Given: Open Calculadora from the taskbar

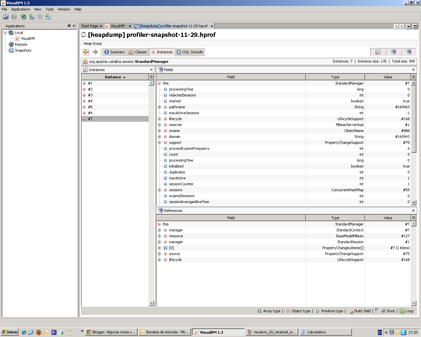Looking at the screenshot, I should click(x=326, y=332).
